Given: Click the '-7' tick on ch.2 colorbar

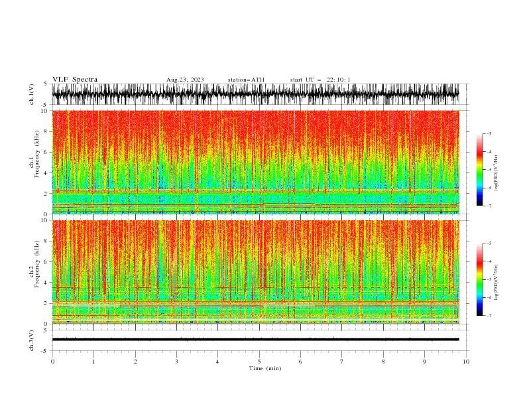Looking at the screenshot, I should coord(489,316).
